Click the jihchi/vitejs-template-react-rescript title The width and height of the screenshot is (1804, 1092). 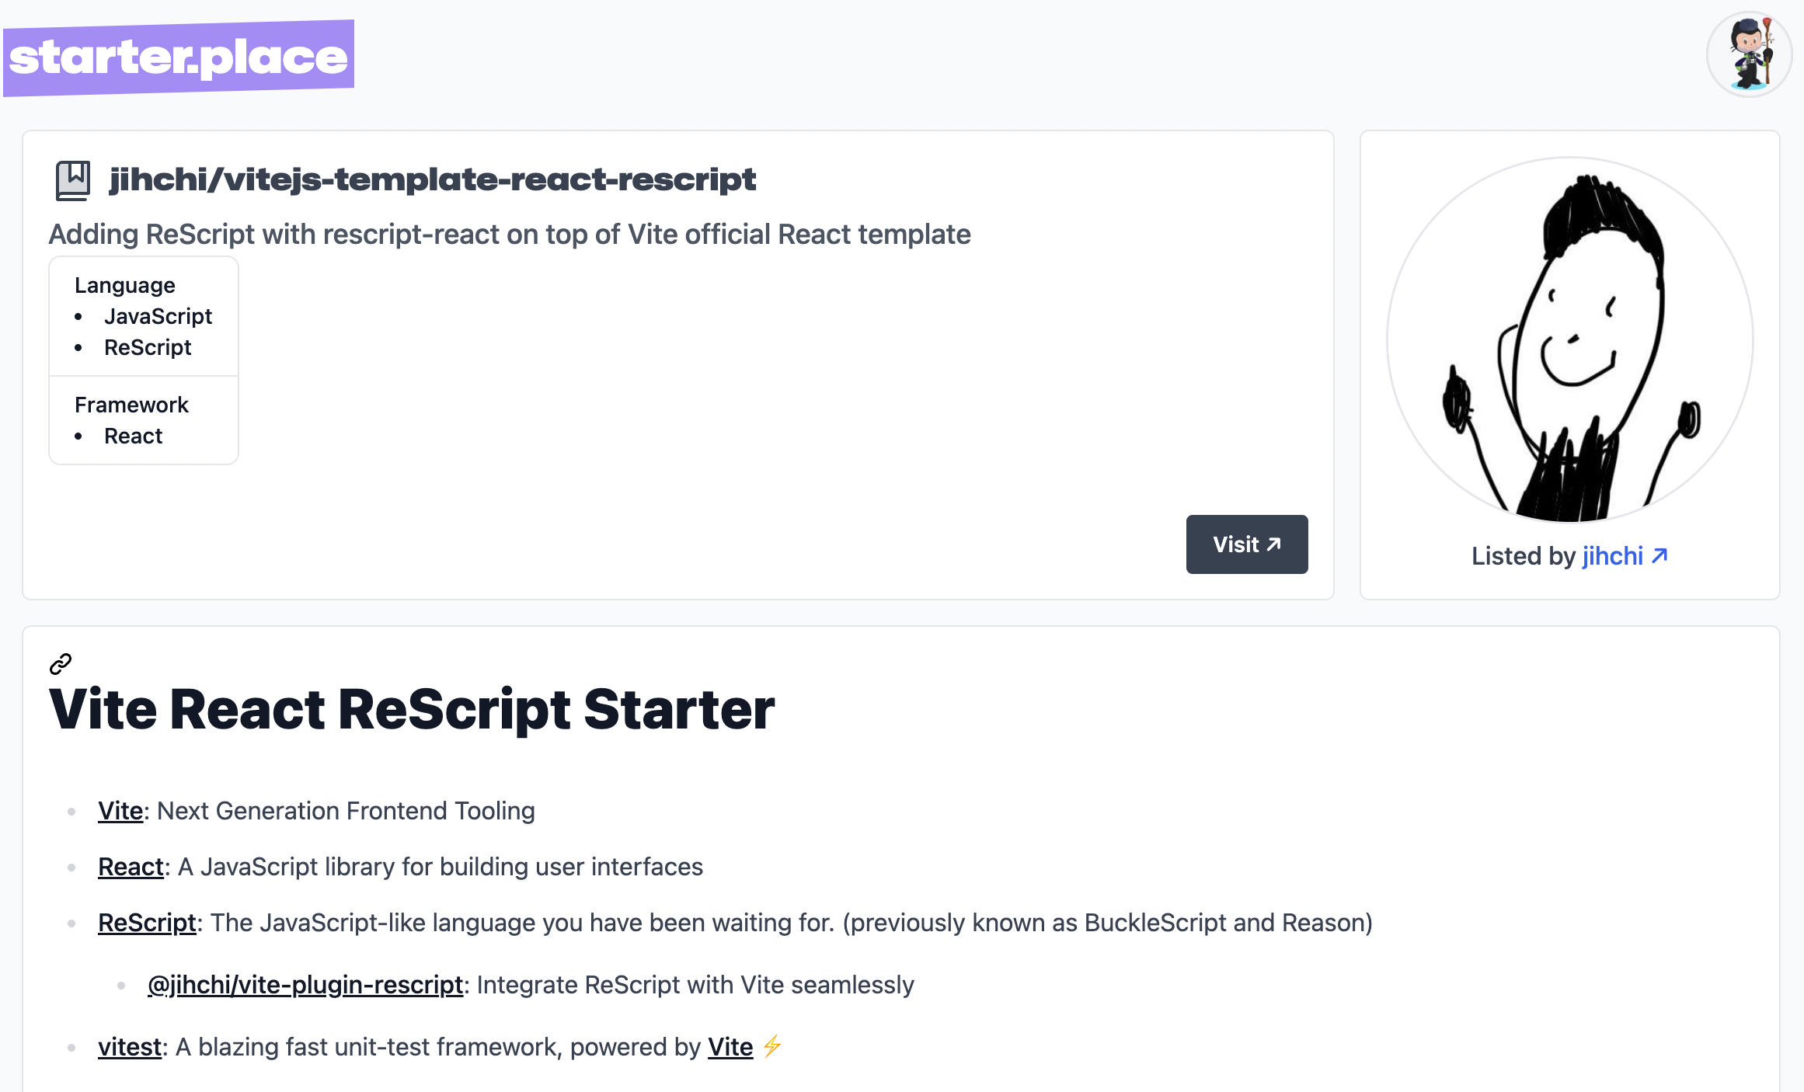(432, 180)
